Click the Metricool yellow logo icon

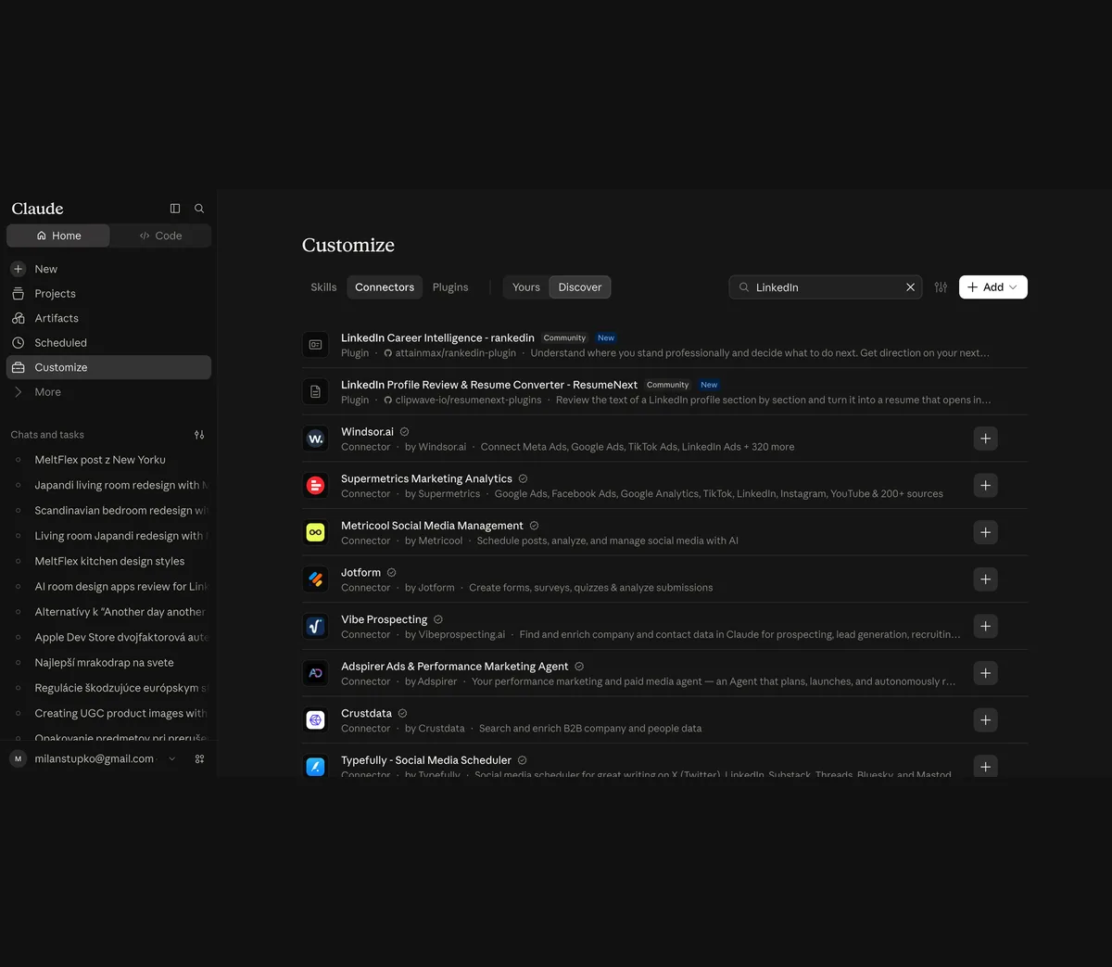coord(315,532)
